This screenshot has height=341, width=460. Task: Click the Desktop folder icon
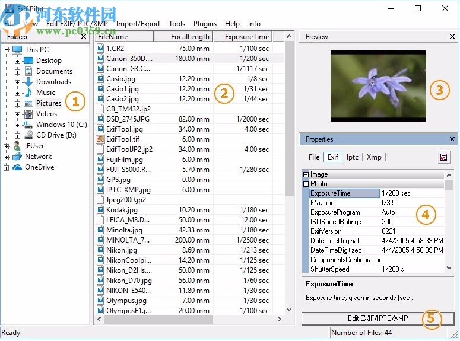coord(28,60)
